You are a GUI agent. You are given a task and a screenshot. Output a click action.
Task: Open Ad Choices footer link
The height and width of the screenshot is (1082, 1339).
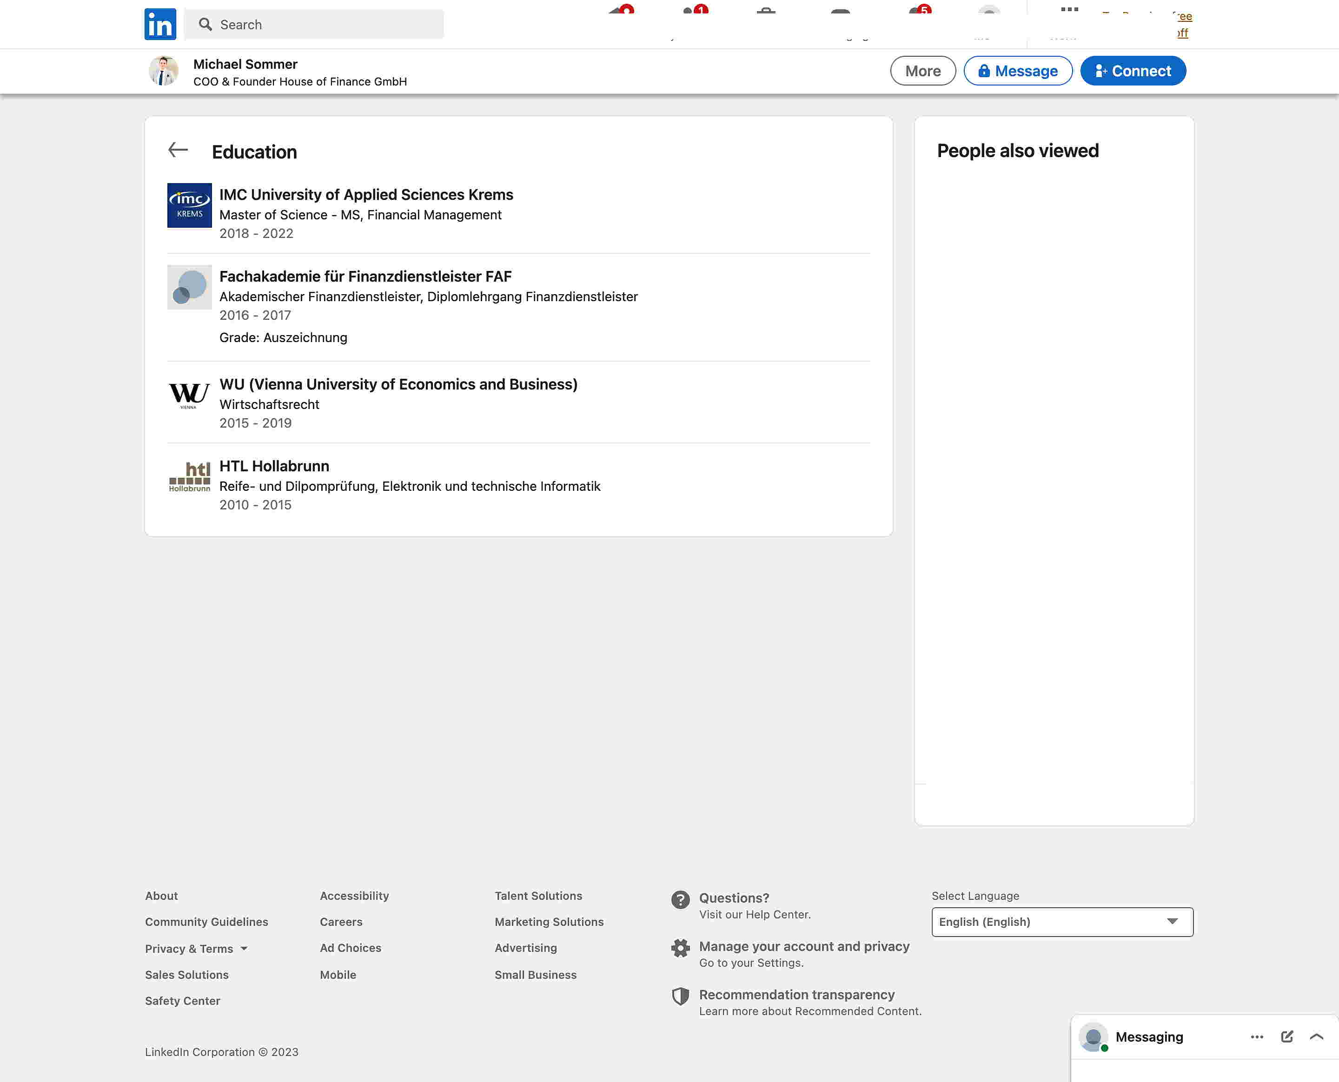[351, 948]
